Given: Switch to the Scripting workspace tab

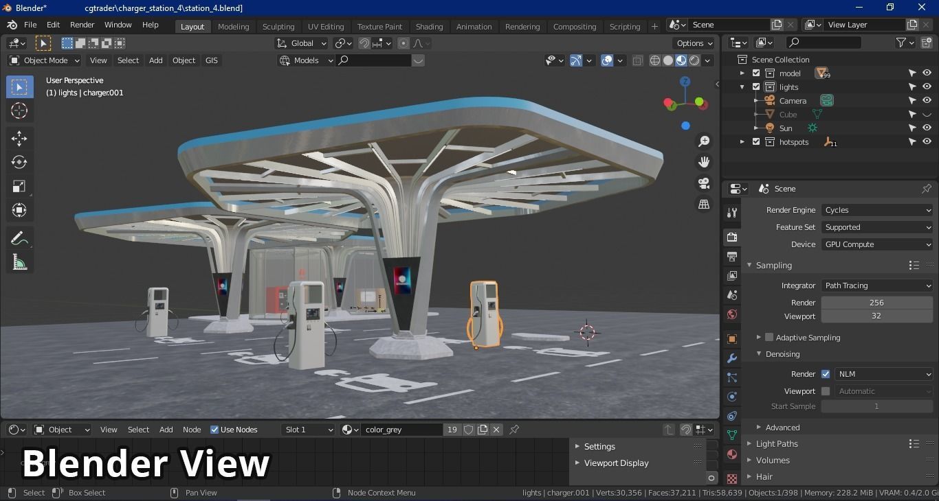Looking at the screenshot, I should coord(625,27).
